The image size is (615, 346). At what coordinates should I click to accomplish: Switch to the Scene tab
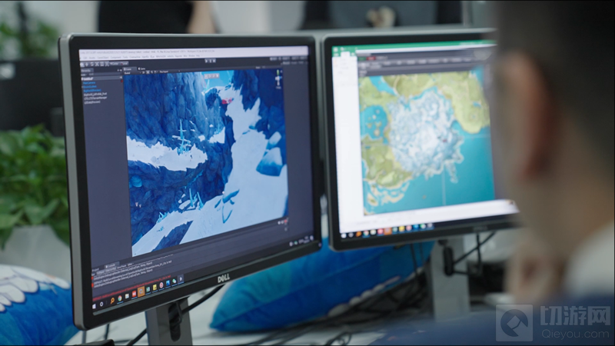point(129,67)
